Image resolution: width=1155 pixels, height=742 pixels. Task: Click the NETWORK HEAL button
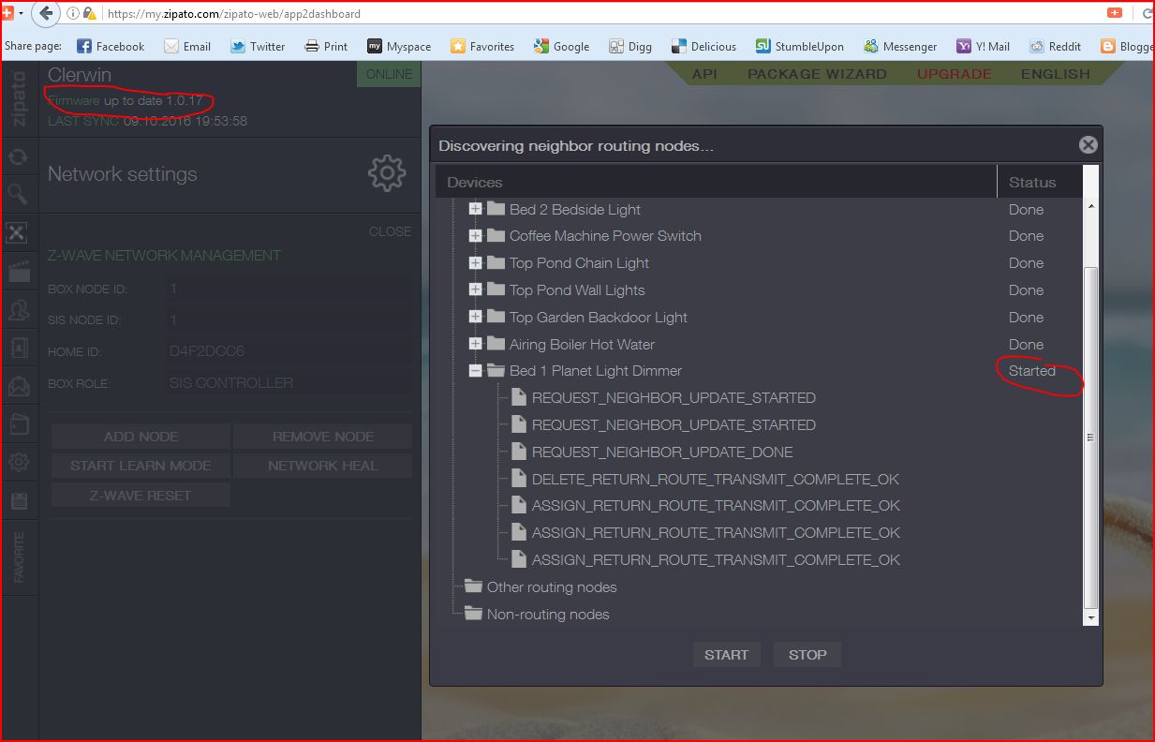coord(322,466)
